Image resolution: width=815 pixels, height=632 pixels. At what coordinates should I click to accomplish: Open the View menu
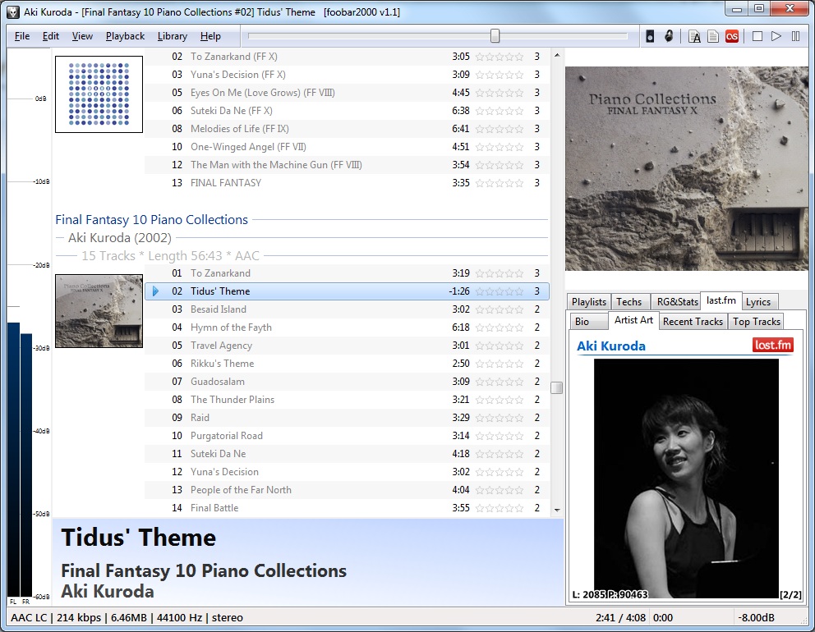click(x=82, y=36)
